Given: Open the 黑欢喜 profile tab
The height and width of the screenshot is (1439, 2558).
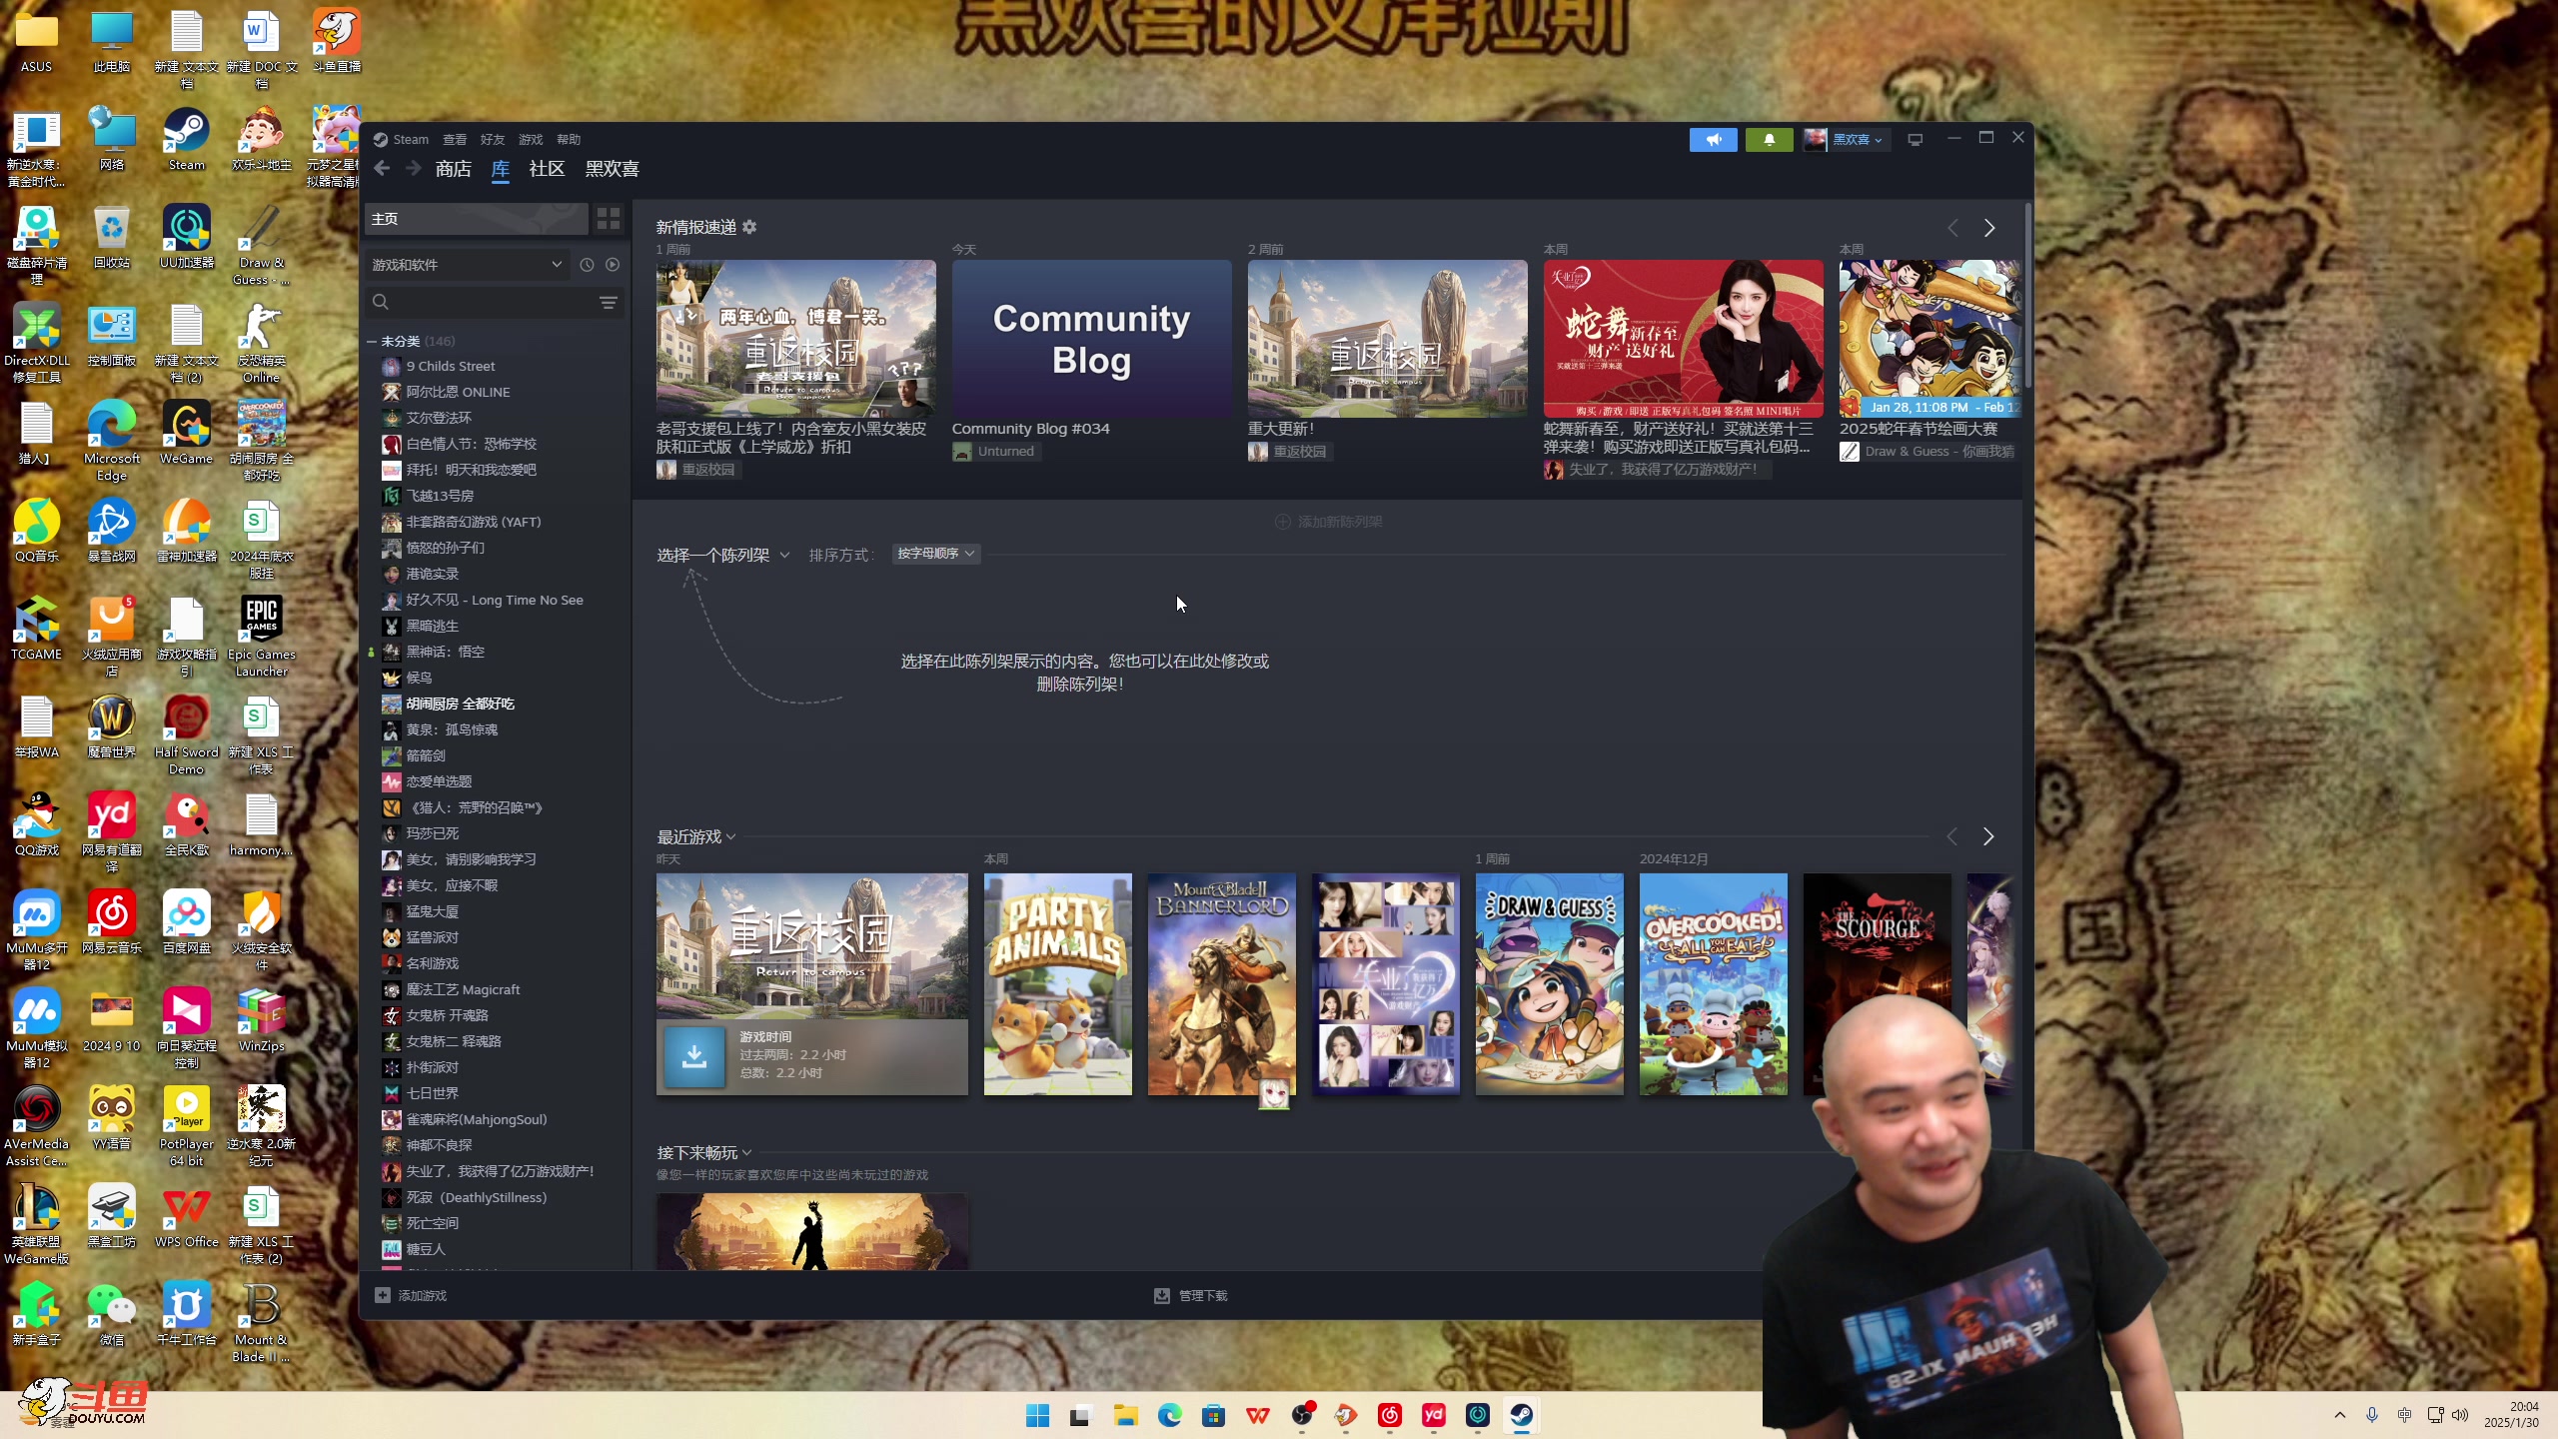Looking at the screenshot, I should pyautogui.click(x=612, y=169).
